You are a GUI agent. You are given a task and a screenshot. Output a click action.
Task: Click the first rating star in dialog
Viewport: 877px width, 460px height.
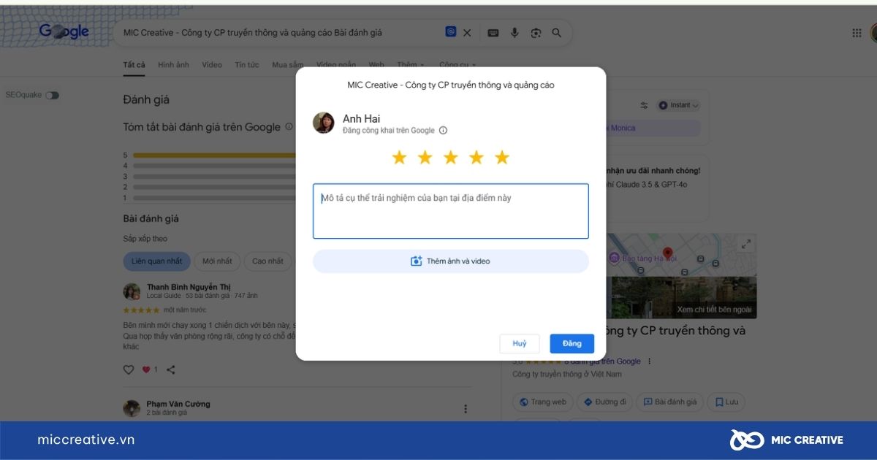coord(399,157)
